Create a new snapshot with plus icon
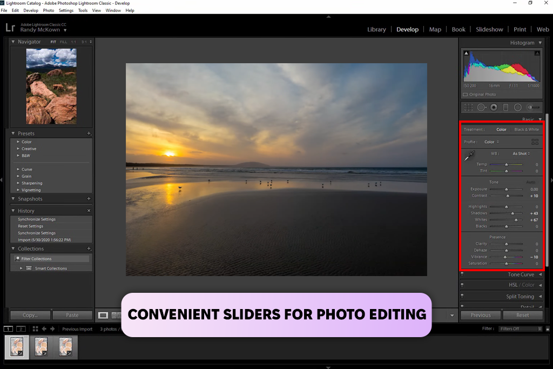 [89, 199]
